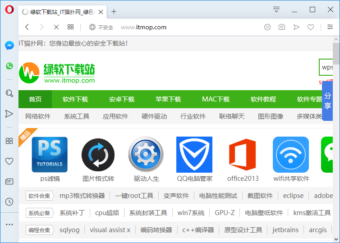The image size is (340, 243).
Task: Open the start page grid button
Action: (x=70, y=27)
